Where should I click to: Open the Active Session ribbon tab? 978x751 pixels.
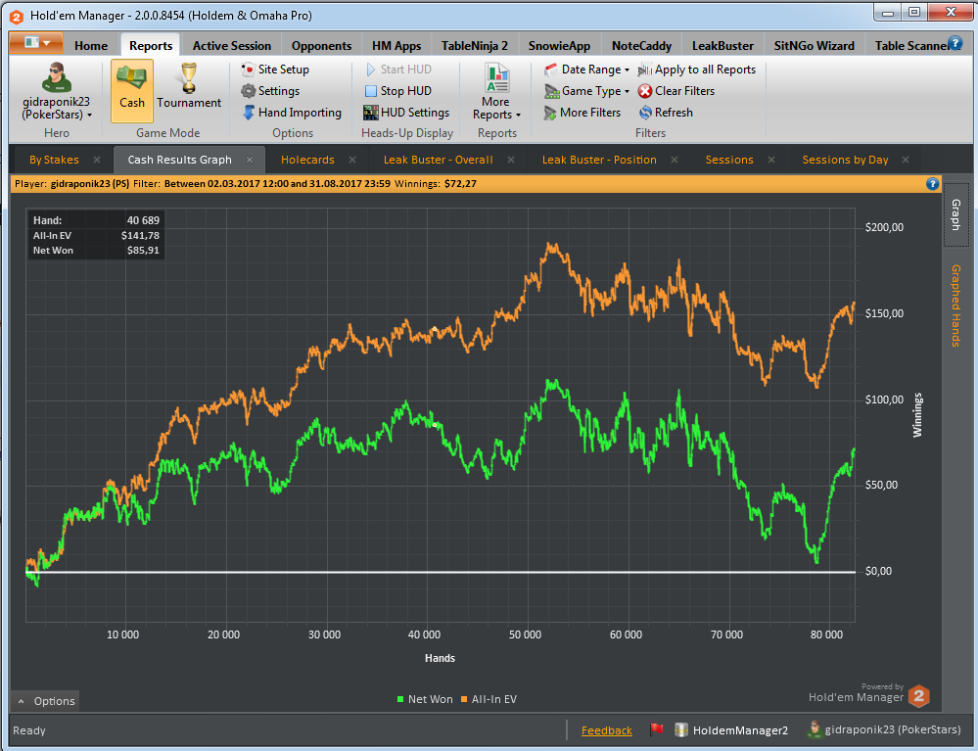[x=232, y=46]
